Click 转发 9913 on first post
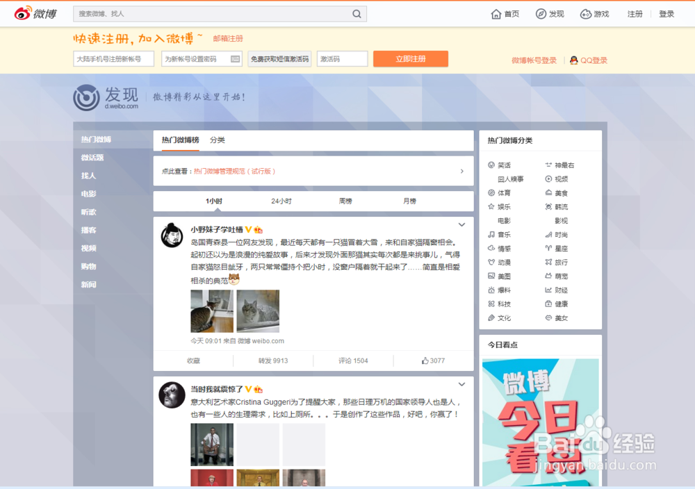This screenshot has width=695, height=489. coord(273,360)
